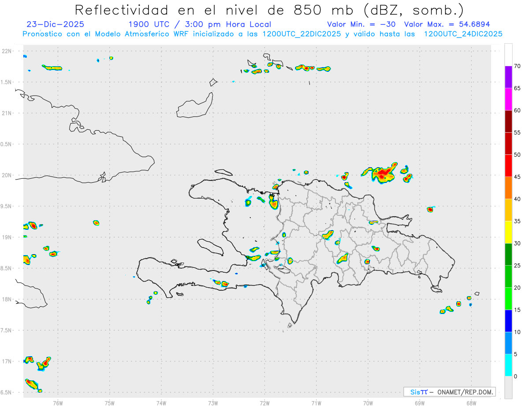
Task: Click the colorbar label '15'
Action: click(x=518, y=310)
